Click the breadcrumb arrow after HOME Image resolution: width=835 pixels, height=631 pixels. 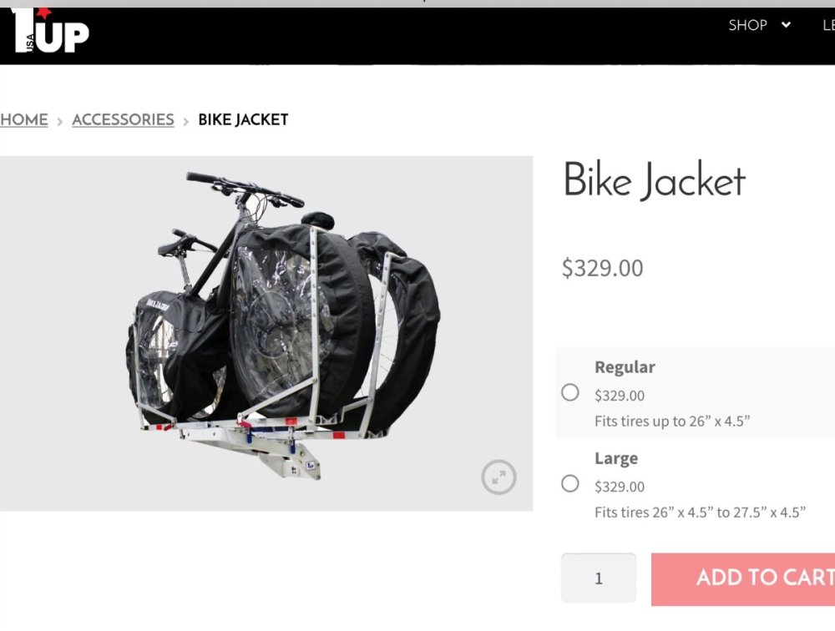(59, 121)
